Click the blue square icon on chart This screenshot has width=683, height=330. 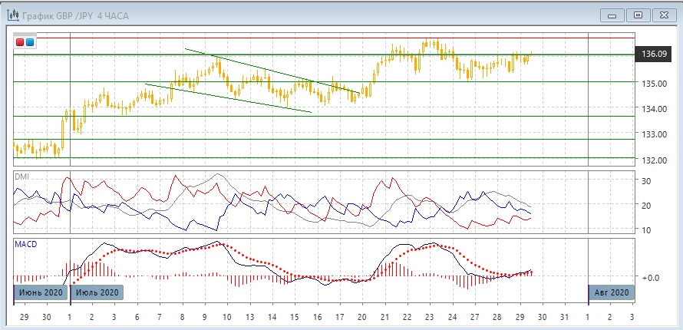pos(30,42)
